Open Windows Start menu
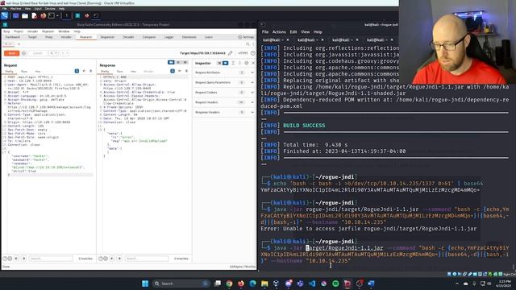This screenshot has width=516, height=290. (145, 284)
